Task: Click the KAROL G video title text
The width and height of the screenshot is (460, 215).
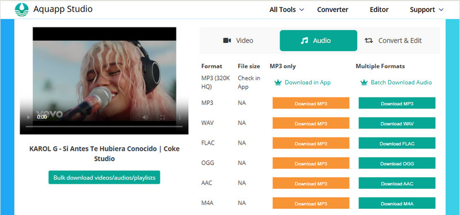Action: pos(104,154)
